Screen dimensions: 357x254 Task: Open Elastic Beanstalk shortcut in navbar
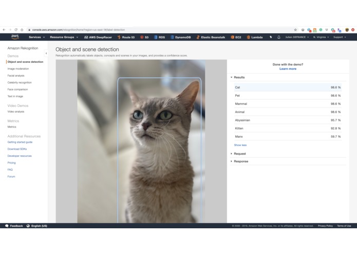click(211, 37)
